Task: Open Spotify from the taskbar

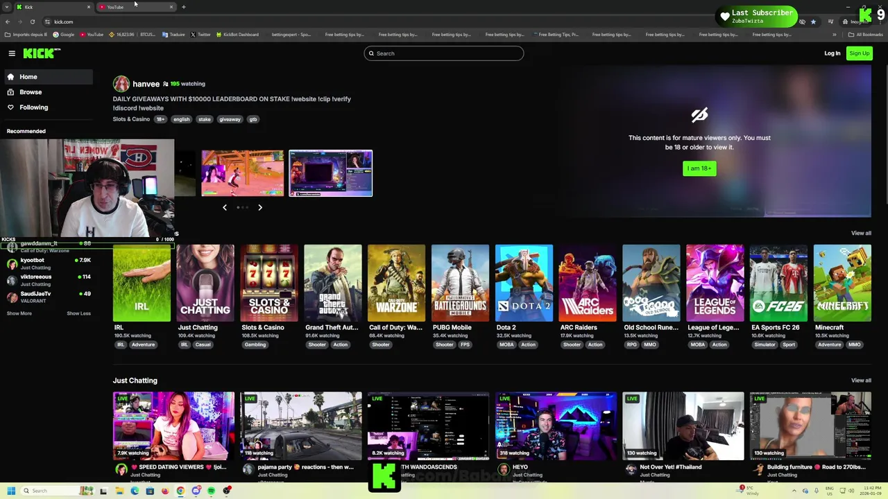Action: tap(211, 491)
